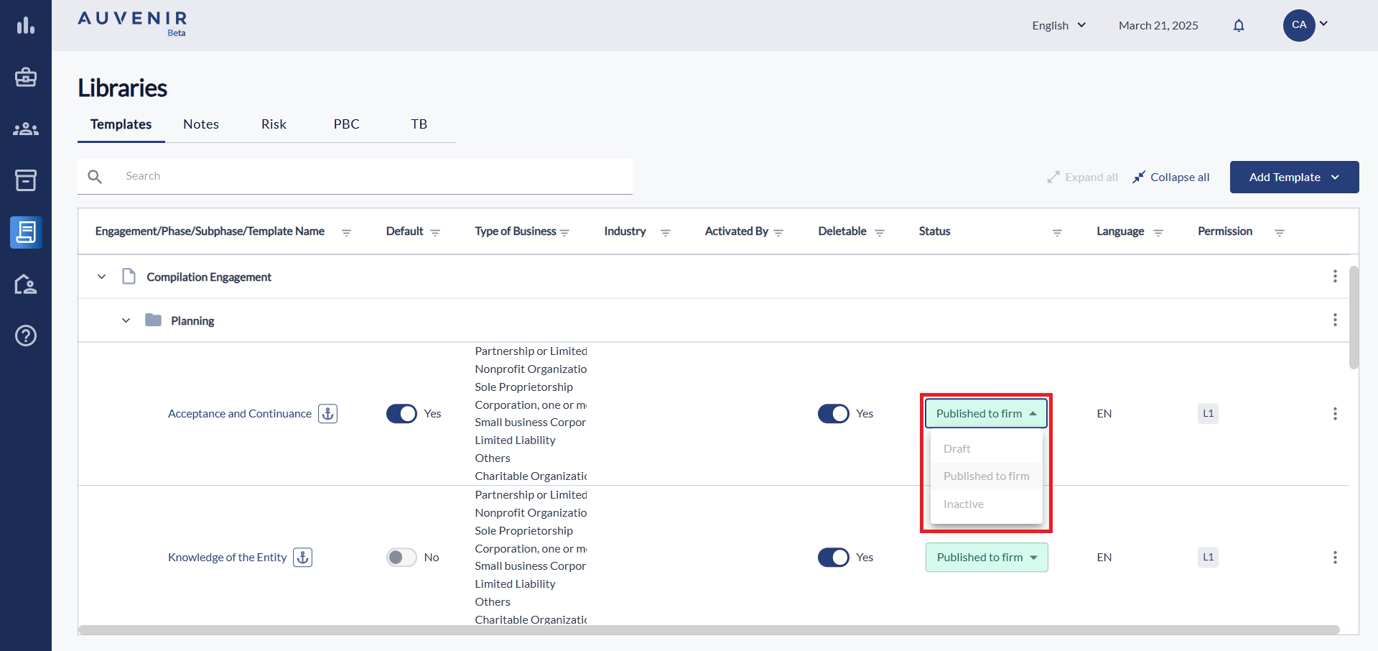Switch to the Risk tab

pyautogui.click(x=274, y=124)
